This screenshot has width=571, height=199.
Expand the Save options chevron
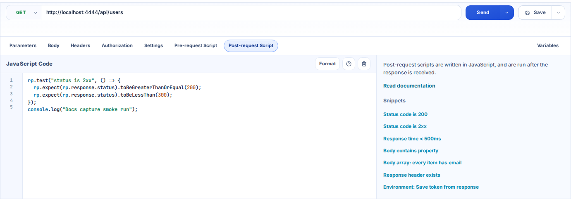(558, 12)
